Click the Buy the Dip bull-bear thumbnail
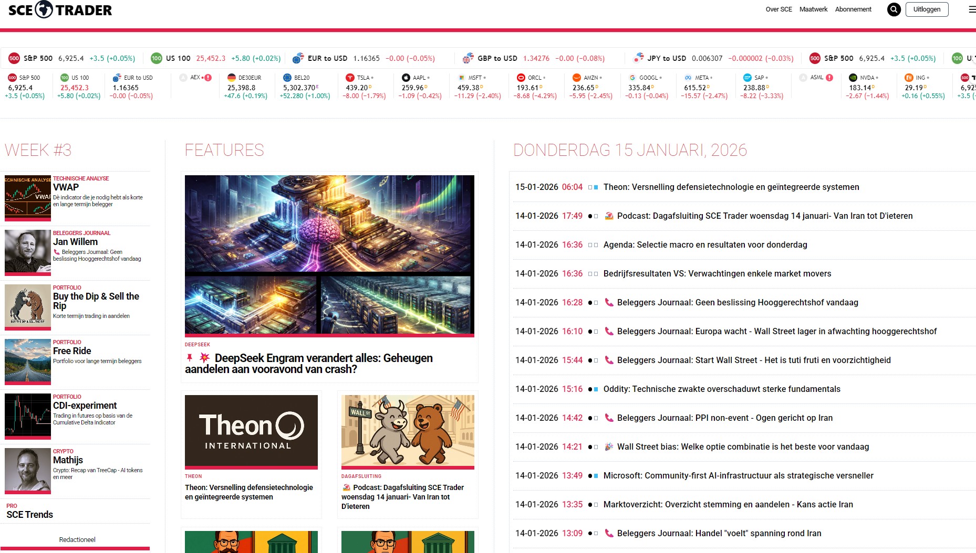 tap(28, 306)
